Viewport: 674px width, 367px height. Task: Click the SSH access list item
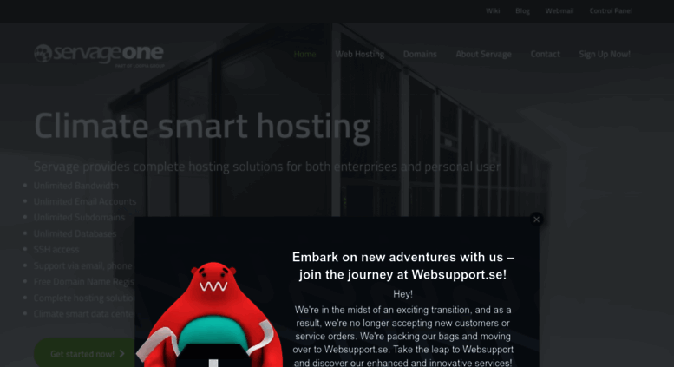[56, 250]
